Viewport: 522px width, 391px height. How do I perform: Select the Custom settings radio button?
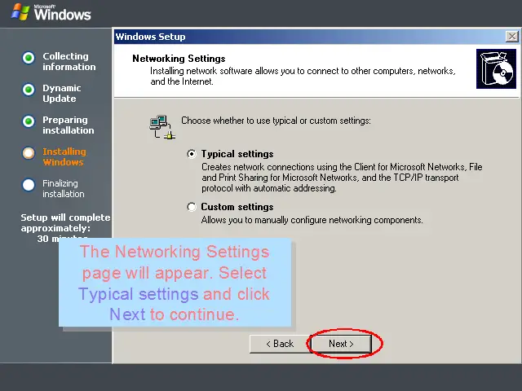(192, 207)
